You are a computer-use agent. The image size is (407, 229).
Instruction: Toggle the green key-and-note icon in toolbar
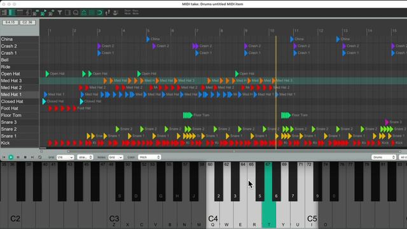(x=43, y=13)
